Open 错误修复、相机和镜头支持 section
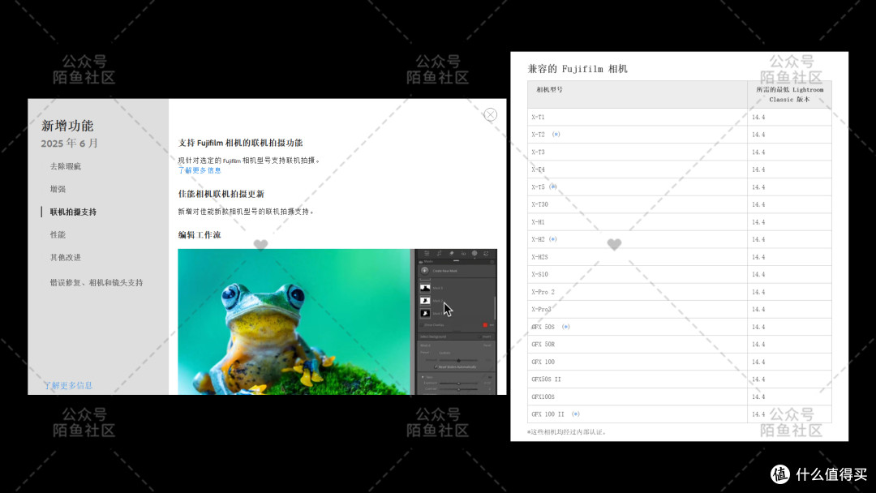This screenshot has width=876, height=493. point(96,282)
